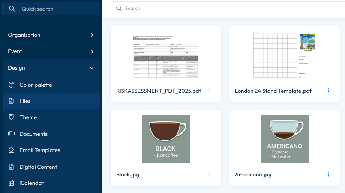Click the Black.jpg file name
The image size is (345, 193).
(128, 174)
